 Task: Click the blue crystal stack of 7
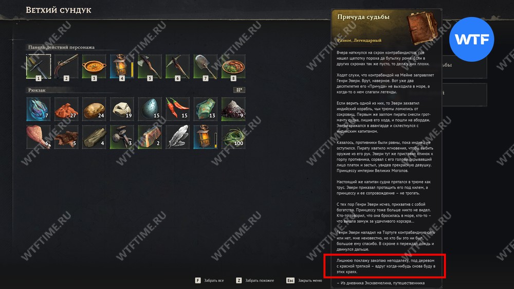pyautogui.click(x=39, y=109)
